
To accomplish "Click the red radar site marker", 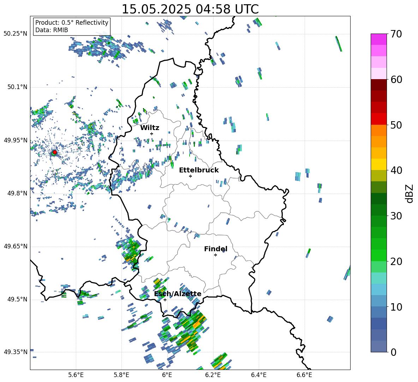I will [x=55, y=152].
